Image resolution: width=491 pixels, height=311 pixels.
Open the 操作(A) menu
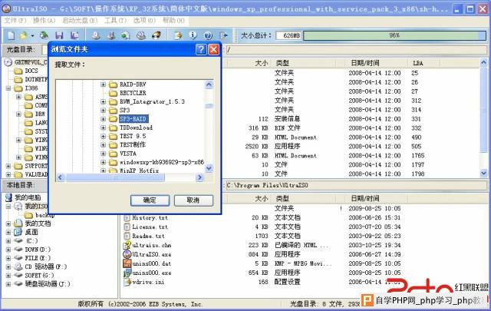(x=44, y=21)
